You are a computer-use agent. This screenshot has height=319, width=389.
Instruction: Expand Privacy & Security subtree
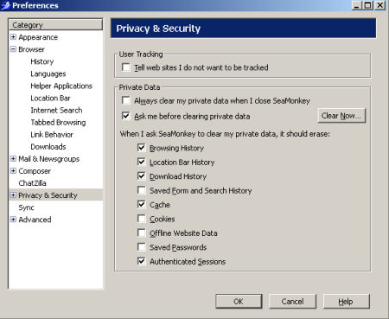coord(13,195)
